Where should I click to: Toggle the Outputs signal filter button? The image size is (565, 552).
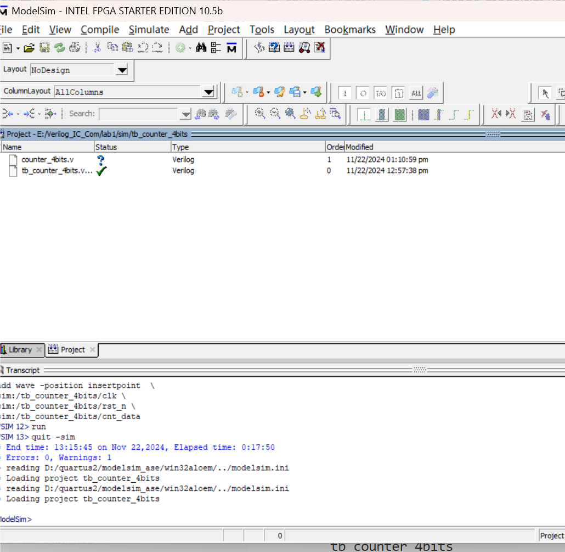click(x=363, y=93)
